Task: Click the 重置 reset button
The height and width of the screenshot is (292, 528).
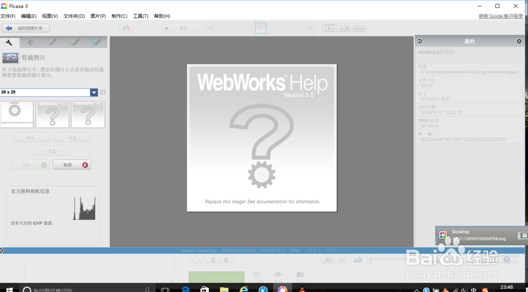Action: [x=52, y=151]
